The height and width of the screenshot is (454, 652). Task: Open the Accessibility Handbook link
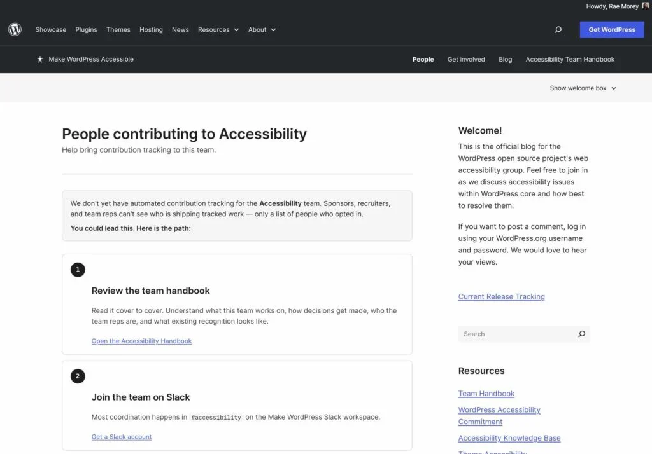pos(141,341)
